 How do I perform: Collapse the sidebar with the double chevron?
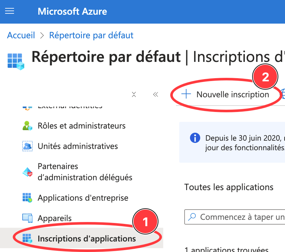tap(156, 94)
